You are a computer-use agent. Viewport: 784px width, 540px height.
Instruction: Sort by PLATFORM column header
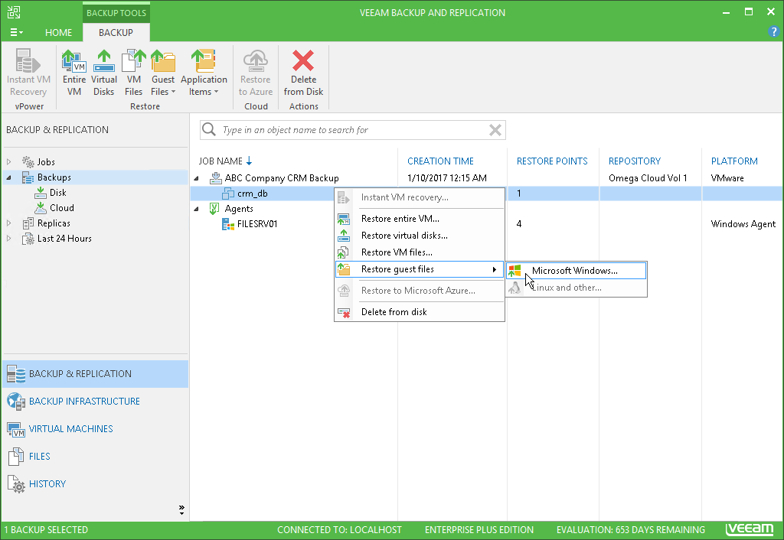tap(734, 161)
